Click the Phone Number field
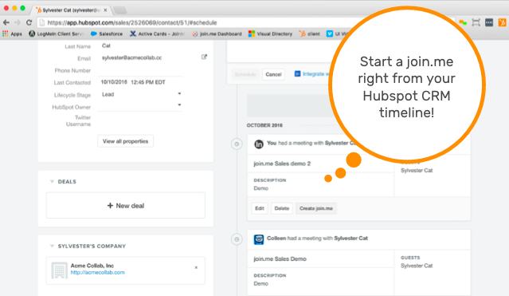This screenshot has height=296, width=509. click(140, 70)
